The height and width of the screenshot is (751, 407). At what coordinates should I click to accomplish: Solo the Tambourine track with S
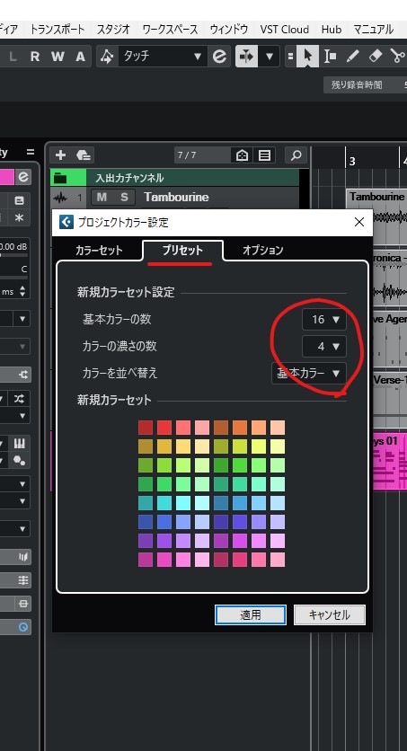coord(124,197)
